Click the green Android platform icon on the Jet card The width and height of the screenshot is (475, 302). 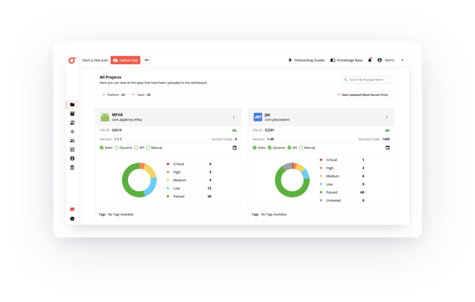(x=387, y=130)
